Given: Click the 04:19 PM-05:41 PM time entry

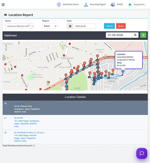Looking at the screenshot, I should 29,133.
